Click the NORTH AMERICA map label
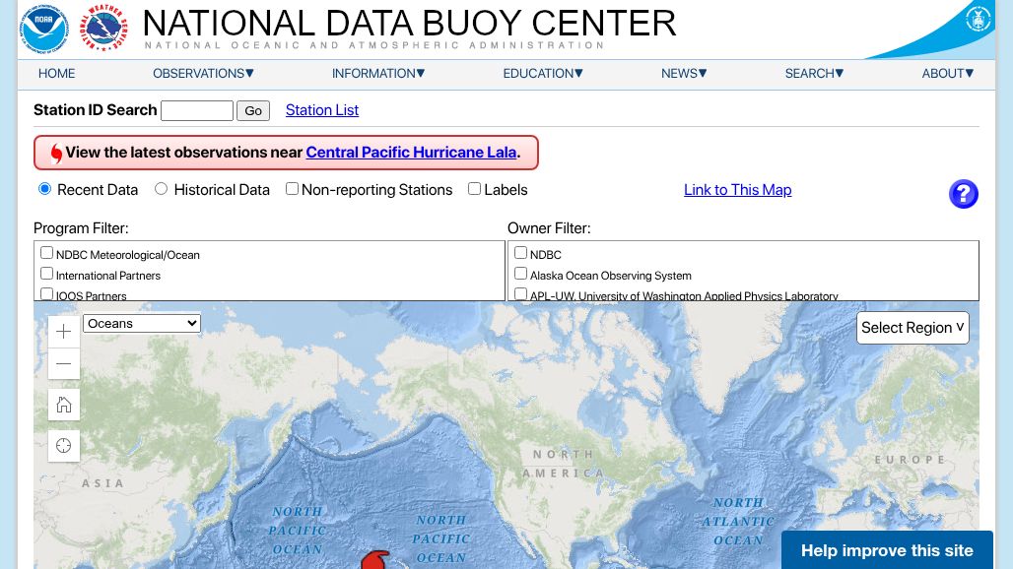Image resolution: width=1013 pixels, height=569 pixels. (x=563, y=464)
